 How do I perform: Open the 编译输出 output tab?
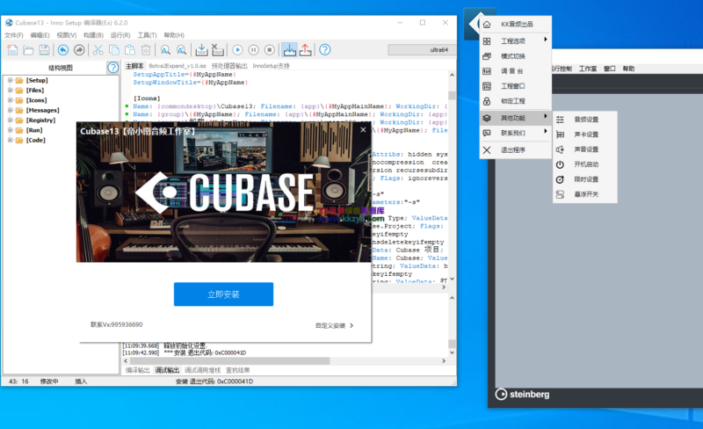coord(137,370)
